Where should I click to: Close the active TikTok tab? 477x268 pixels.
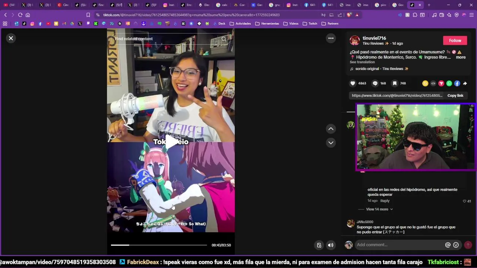coord(420,5)
